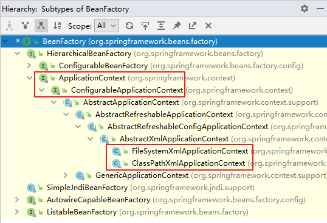Pin the hierarchy tab
Viewport: 327px width, 223px height.
177,26
